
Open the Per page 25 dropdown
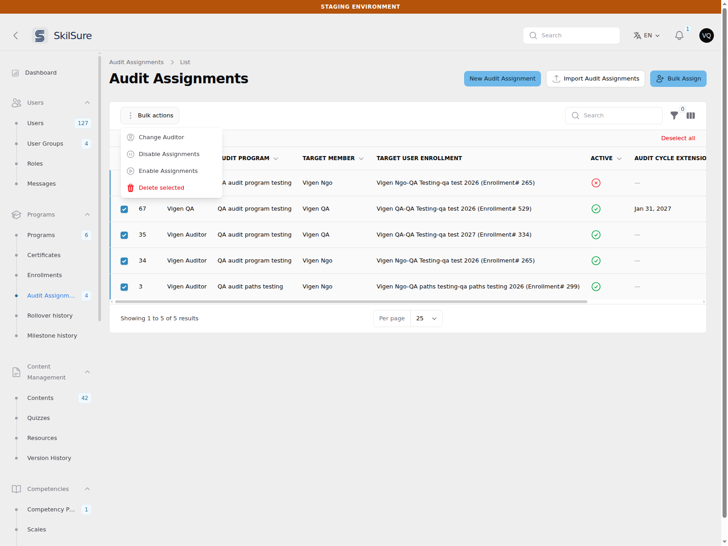(x=426, y=318)
